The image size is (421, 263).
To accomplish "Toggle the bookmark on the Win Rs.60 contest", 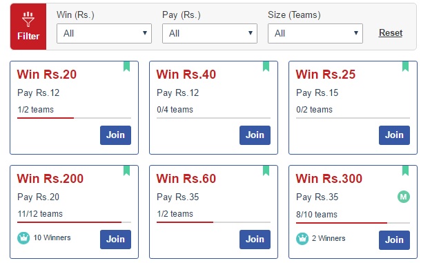I will coord(266,171).
